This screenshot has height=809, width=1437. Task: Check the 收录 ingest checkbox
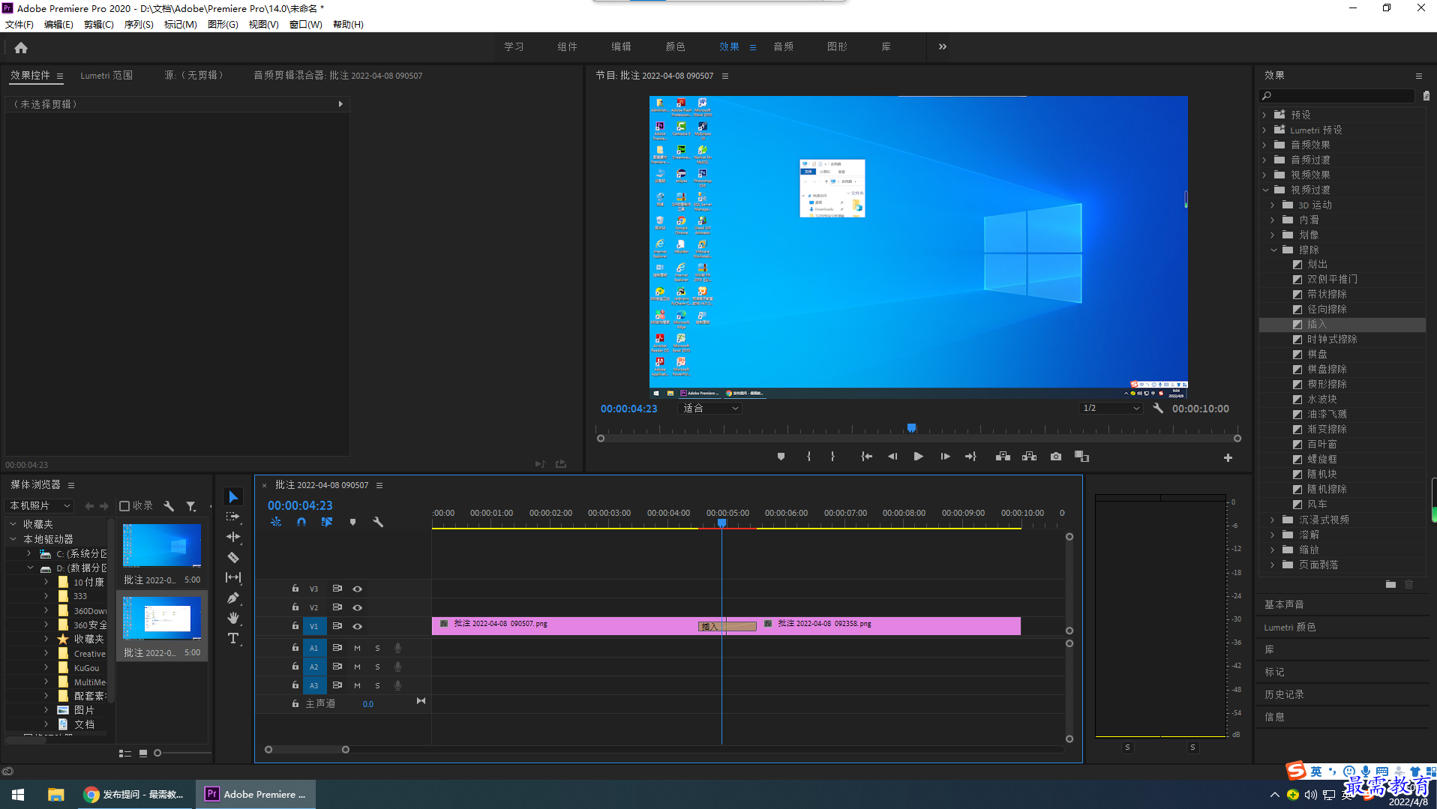point(125,506)
